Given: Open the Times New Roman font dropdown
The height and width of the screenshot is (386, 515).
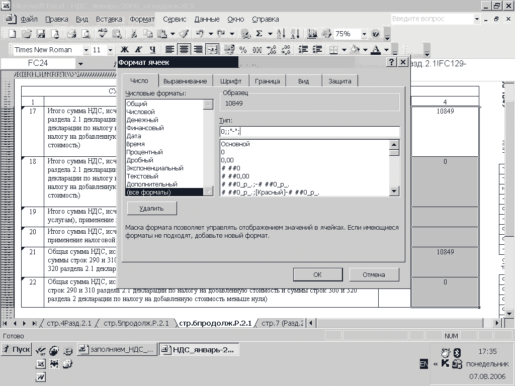Looking at the screenshot, I should tap(86, 50).
